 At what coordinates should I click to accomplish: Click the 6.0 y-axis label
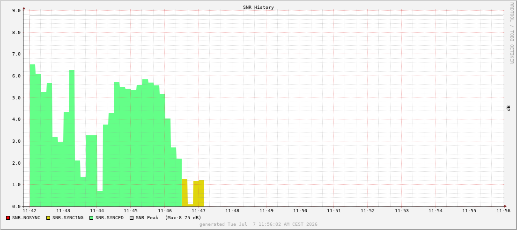(x=16, y=76)
